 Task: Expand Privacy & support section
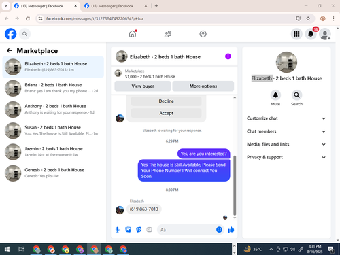click(286, 157)
